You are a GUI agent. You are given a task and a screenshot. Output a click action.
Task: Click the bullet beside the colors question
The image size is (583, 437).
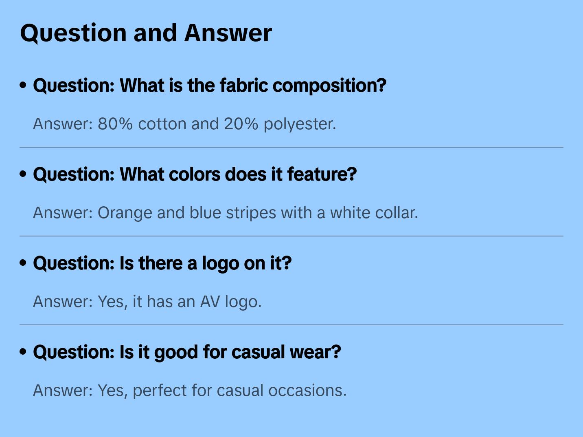[23, 174]
